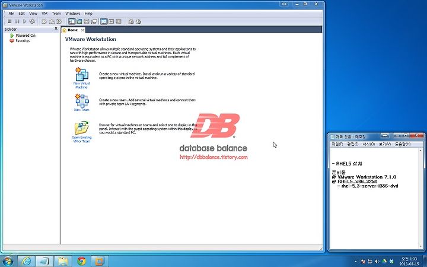This screenshot has height=267, width=427.
Task: Open the 편집(E) menu in Notepad
Action: coord(353,144)
